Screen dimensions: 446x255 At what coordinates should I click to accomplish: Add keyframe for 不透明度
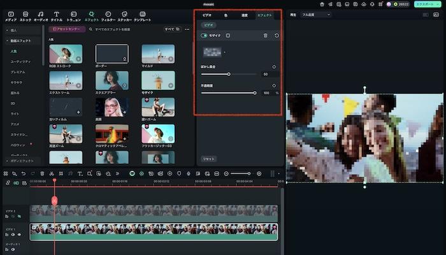point(274,85)
